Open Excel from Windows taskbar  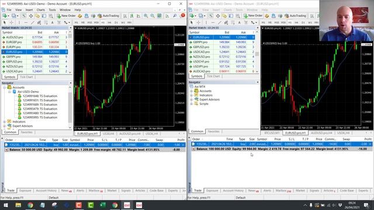[103, 205]
